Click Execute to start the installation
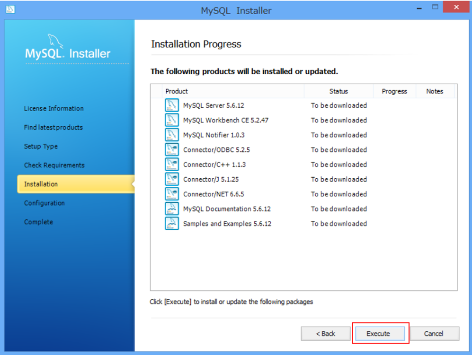The image size is (472, 355). coord(380,333)
